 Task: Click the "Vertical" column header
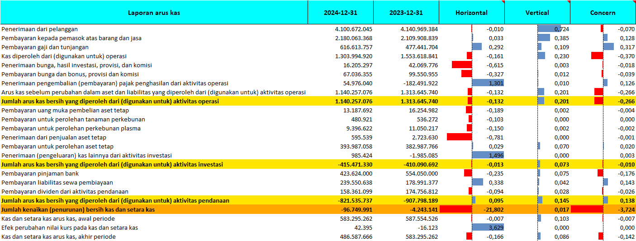click(537, 13)
